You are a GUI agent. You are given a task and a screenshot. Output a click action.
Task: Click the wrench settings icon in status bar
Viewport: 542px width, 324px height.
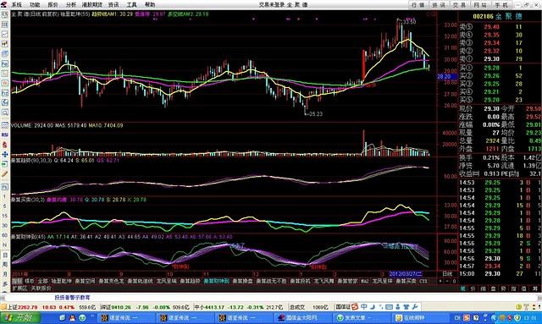pos(415,306)
